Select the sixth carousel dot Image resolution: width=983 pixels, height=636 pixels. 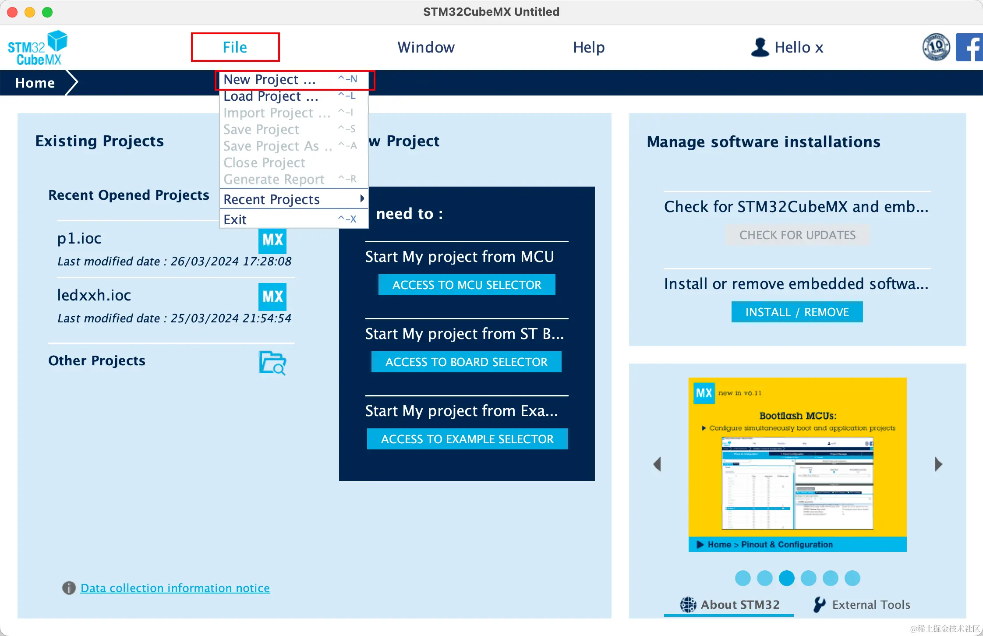coord(852,578)
